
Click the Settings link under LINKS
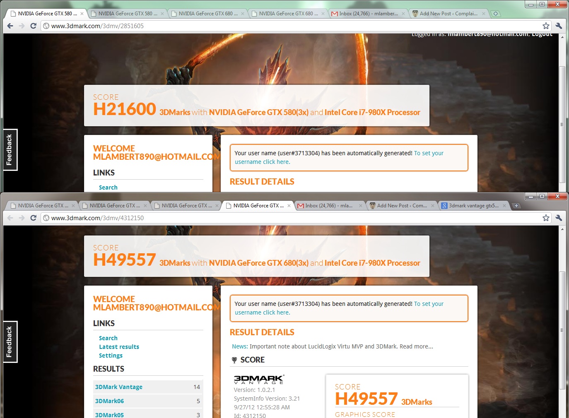[111, 356]
